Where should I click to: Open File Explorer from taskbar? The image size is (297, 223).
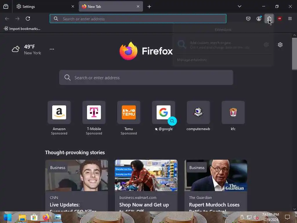(22, 217)
